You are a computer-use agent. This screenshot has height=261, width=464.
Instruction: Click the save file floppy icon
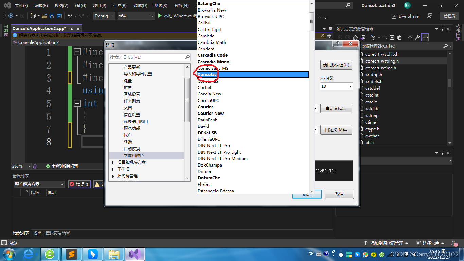point(52,16)
